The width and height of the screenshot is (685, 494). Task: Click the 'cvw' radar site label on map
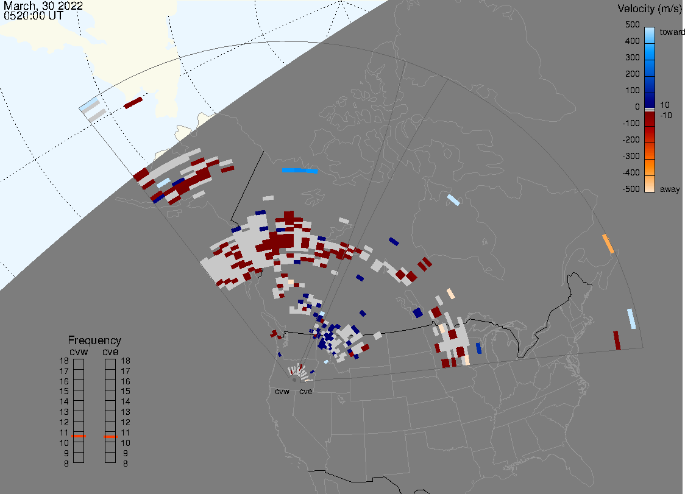point(282,391)
